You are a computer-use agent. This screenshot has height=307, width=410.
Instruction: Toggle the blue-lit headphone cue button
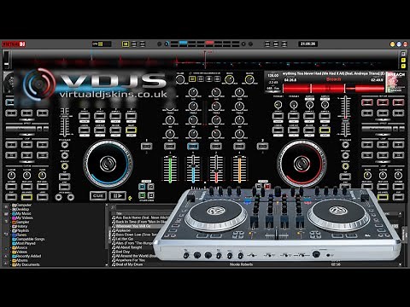tap(193, 146)
